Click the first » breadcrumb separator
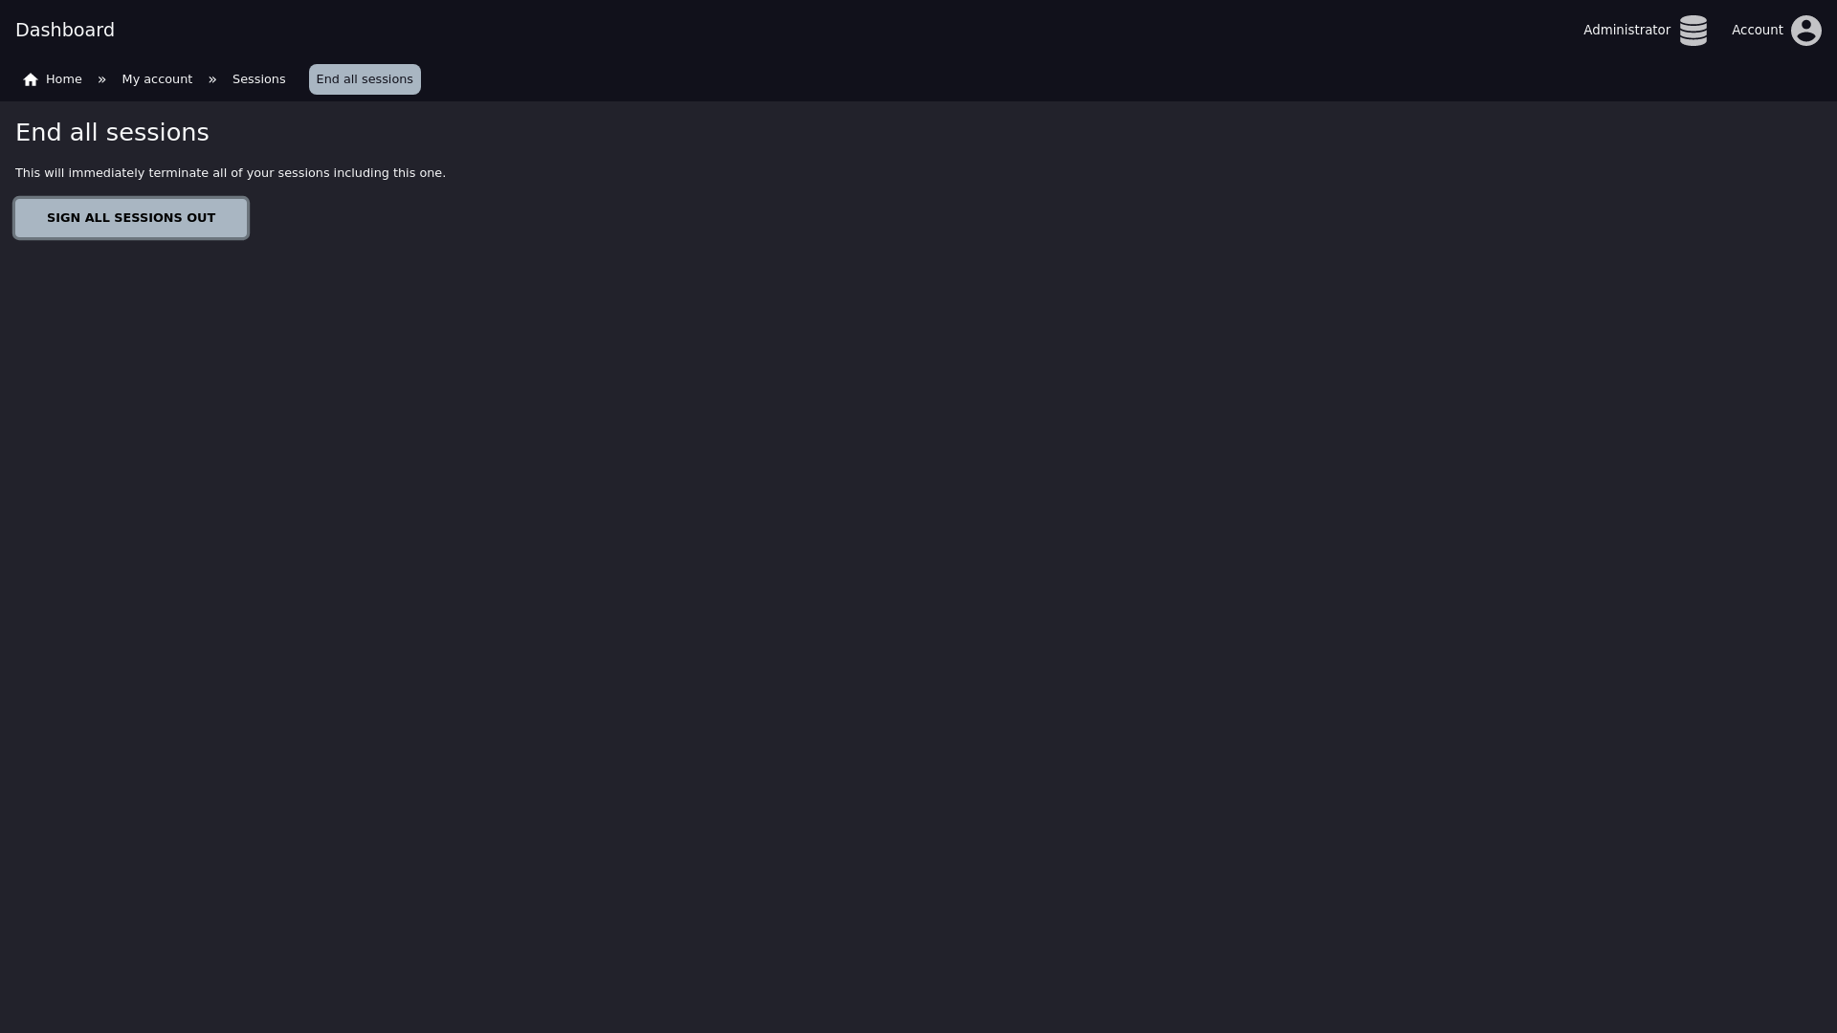This screenshot has width=1837, height=1033. 101,79
